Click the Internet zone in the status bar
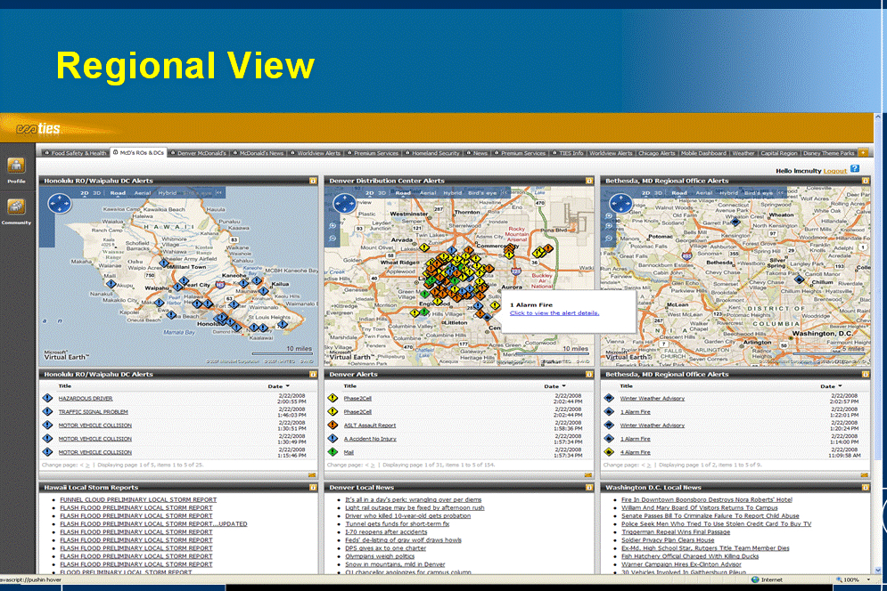 coord(767,579)
